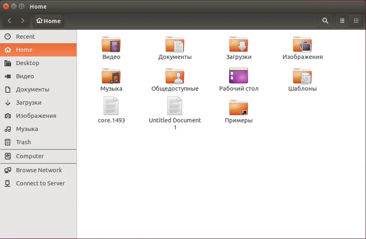Open the search magnifier in the toolbar

pyautogui.click(x=325, y=21)
